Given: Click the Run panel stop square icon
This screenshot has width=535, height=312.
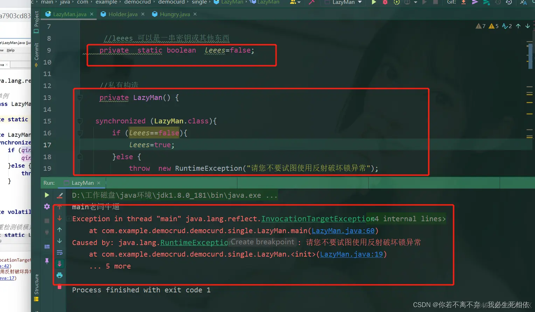Looking at the screenshot, I should pyautogui.click(x=47, y=221).
